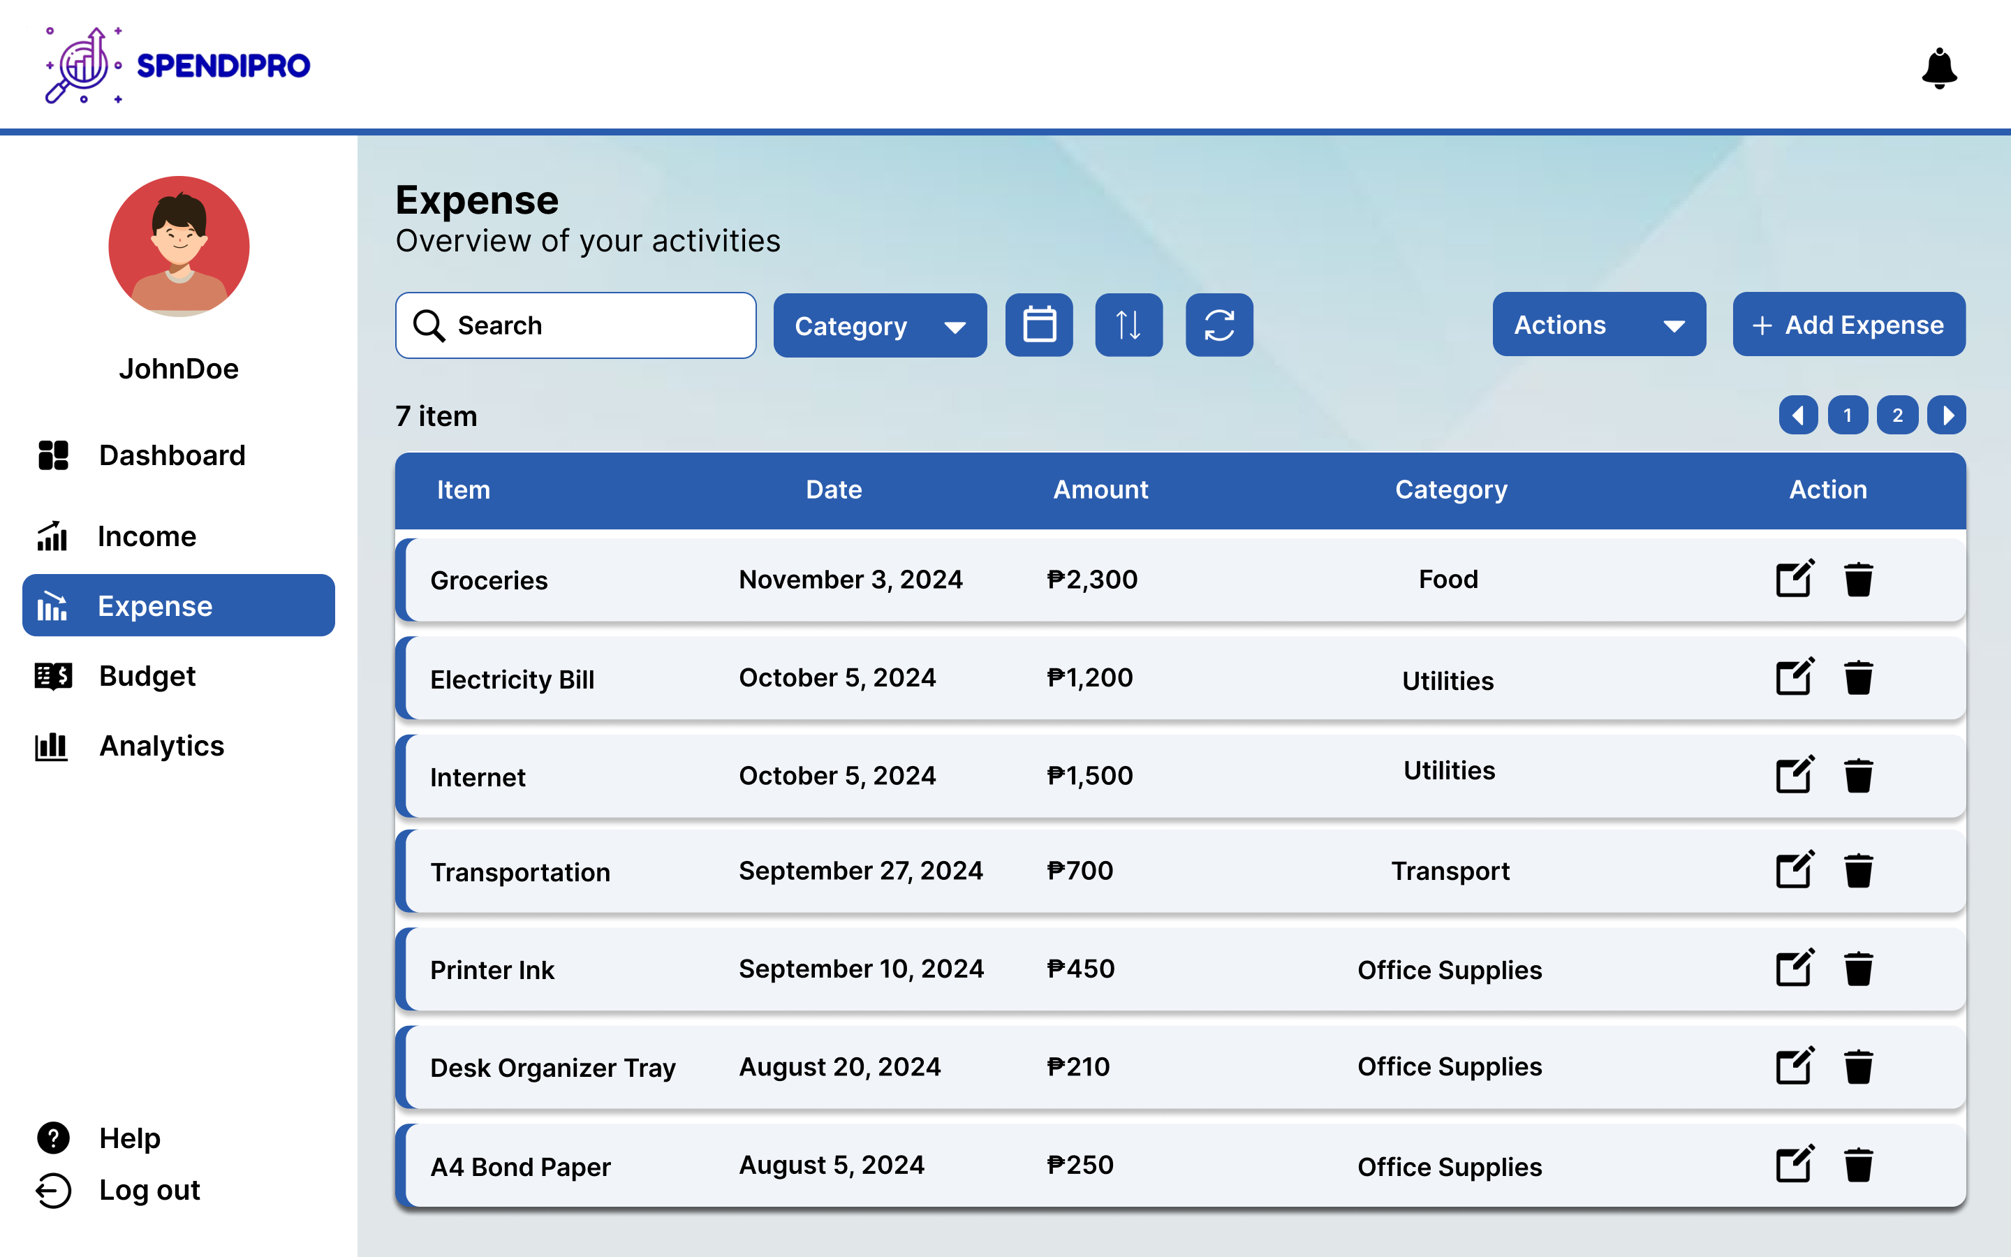
Task: Click the Add Expense button
Action: pos(1848,325)
